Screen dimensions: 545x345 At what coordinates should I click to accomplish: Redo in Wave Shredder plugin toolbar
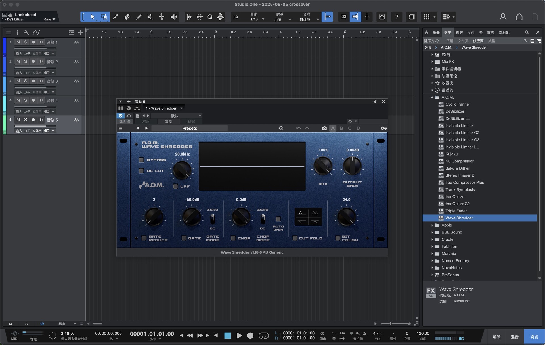click(x=307, y=128)
